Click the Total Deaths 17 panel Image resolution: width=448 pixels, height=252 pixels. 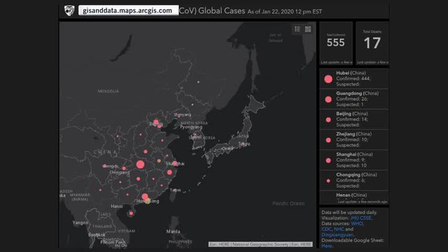(x=372, y=42)
